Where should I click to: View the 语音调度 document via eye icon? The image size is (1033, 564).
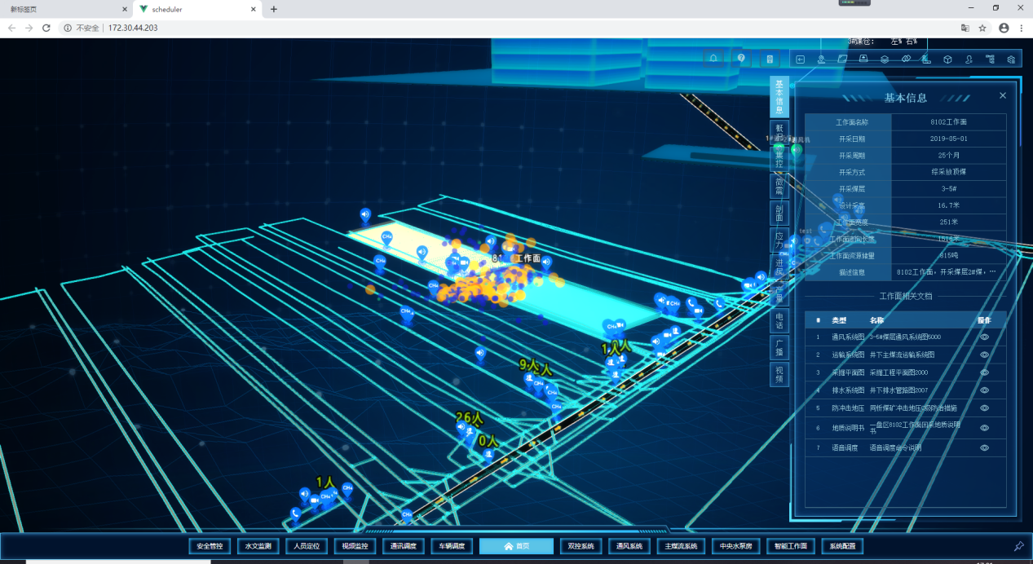(984, 447)
